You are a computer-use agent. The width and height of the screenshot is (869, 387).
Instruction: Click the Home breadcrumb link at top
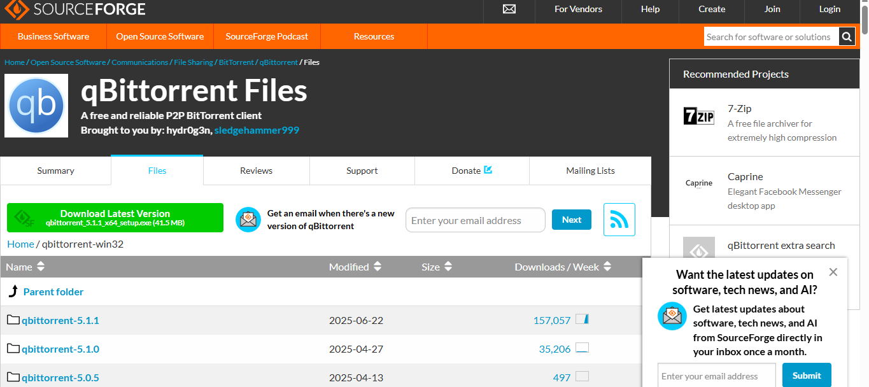15,62
